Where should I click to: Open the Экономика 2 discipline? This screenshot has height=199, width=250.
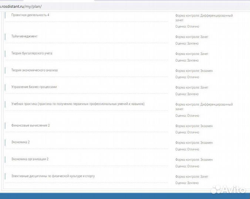20,142
